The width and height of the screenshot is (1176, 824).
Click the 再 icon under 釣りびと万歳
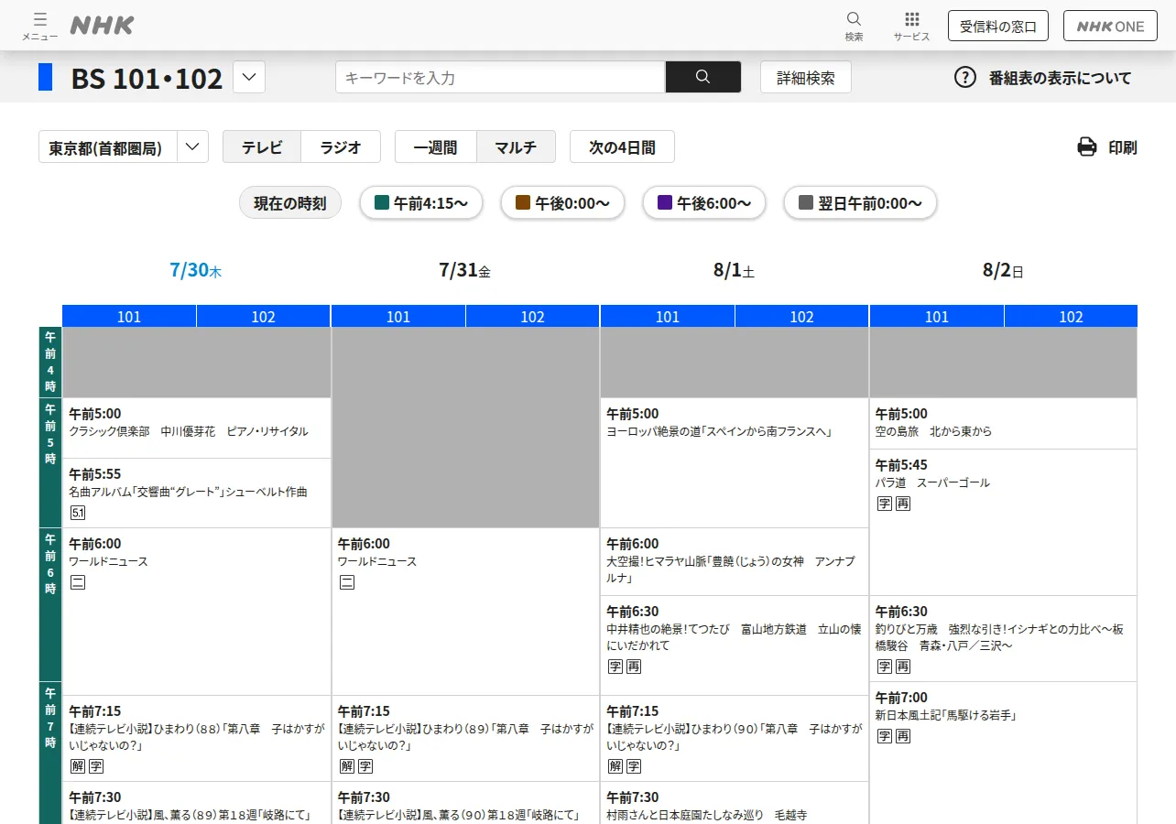903,667
